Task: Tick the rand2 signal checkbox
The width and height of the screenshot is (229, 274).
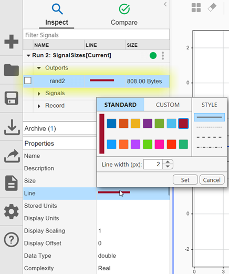Action: [28, 81]
